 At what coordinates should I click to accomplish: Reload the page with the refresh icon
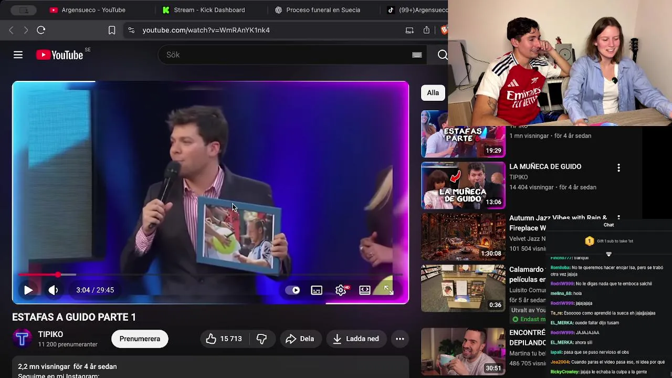point(41,30)
